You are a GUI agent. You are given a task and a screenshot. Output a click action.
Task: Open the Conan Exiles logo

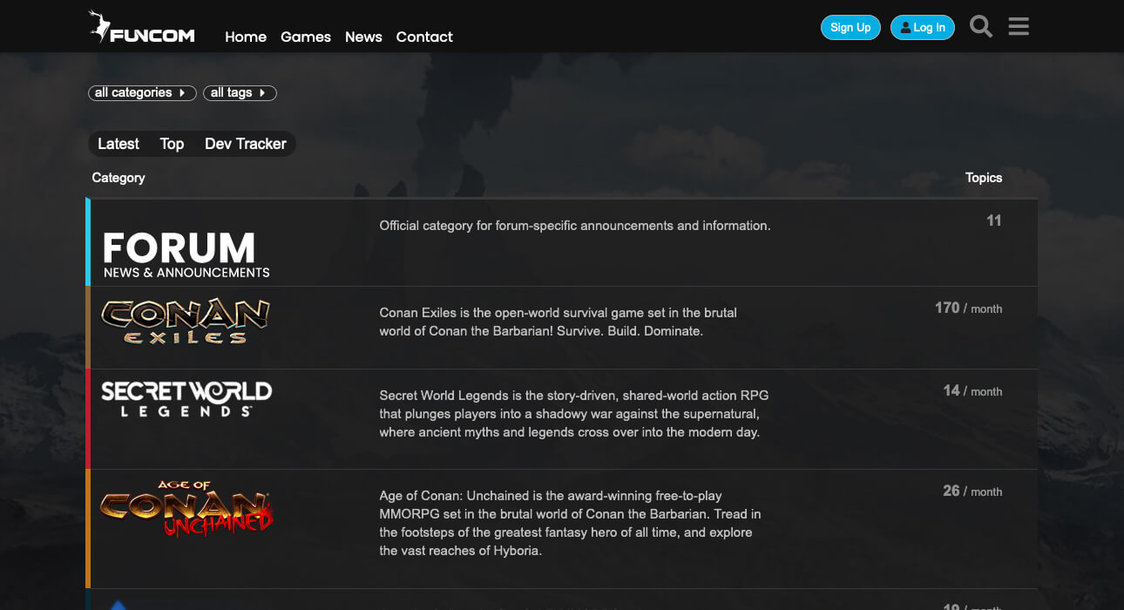pyautogui.click(x=186, y=322)
